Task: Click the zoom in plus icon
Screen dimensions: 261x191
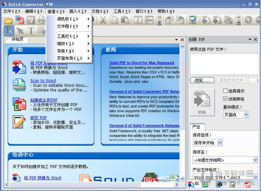Action: (x=248, y=20)
